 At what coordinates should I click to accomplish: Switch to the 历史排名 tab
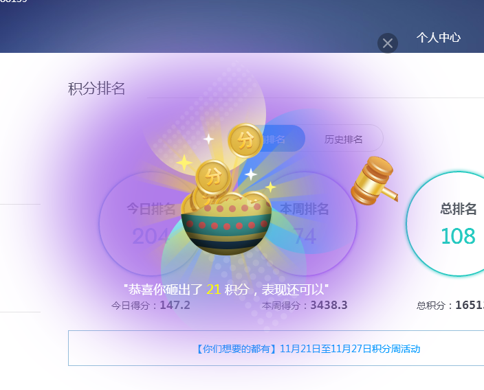click(343, 139)
